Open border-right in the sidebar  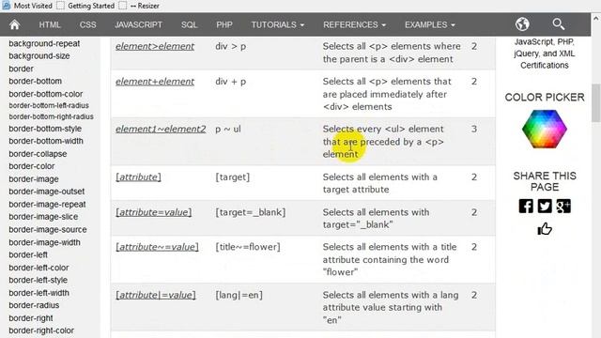tap(31, 318)
